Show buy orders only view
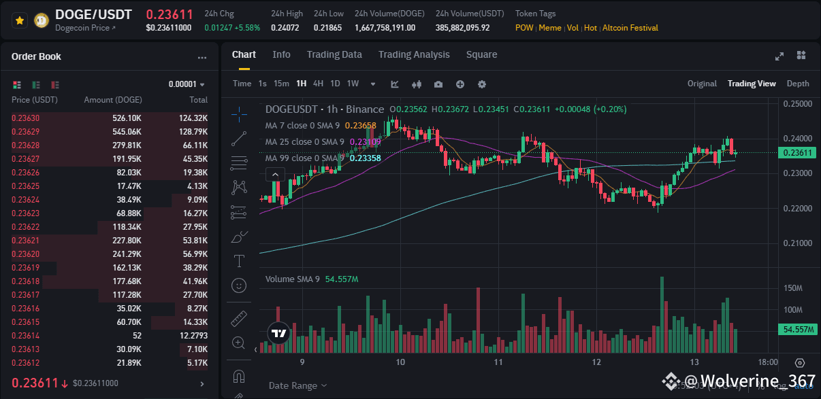This screenshot has width=821, height=399. coord(36,85)
